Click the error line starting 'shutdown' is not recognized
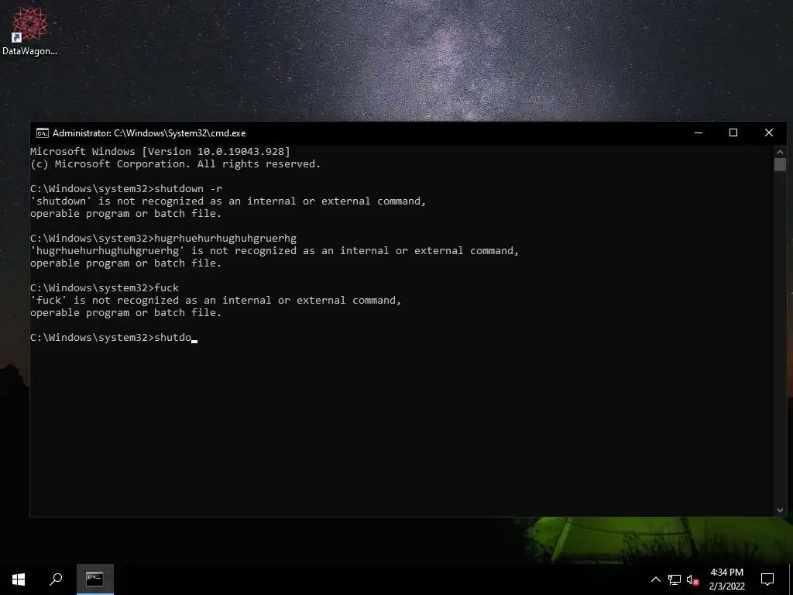Screen dimensions: 793x595 pos(228,201)
